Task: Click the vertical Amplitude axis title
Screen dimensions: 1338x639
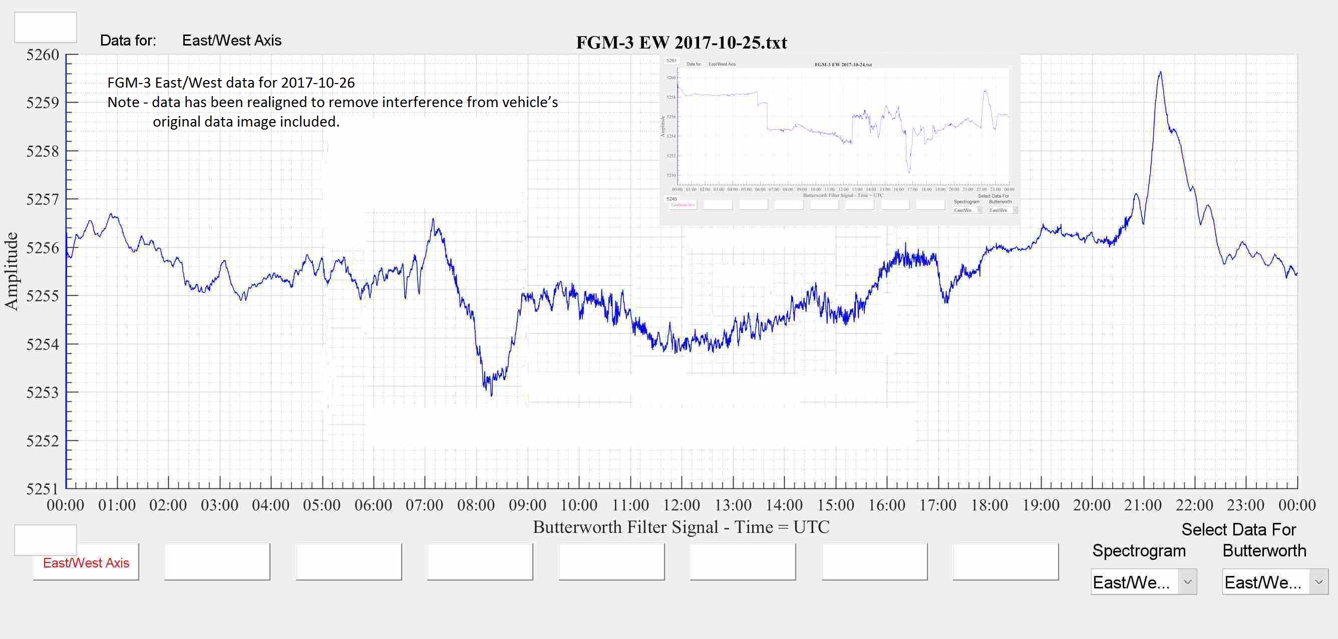Action: (x=12, y=271)
